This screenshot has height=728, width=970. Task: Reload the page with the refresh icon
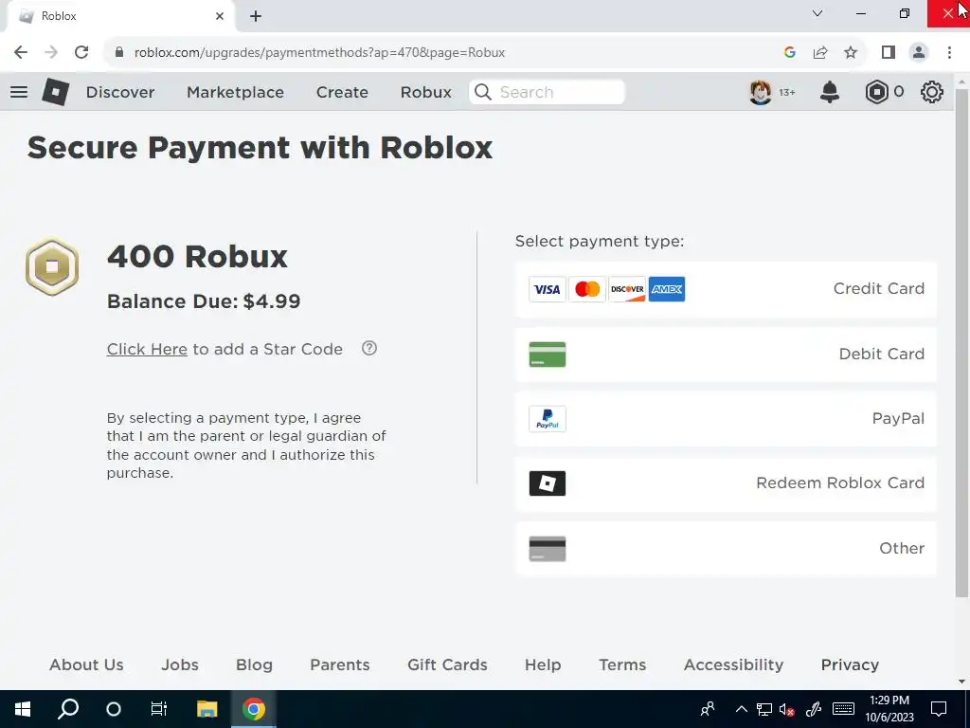tap(81, 53)
